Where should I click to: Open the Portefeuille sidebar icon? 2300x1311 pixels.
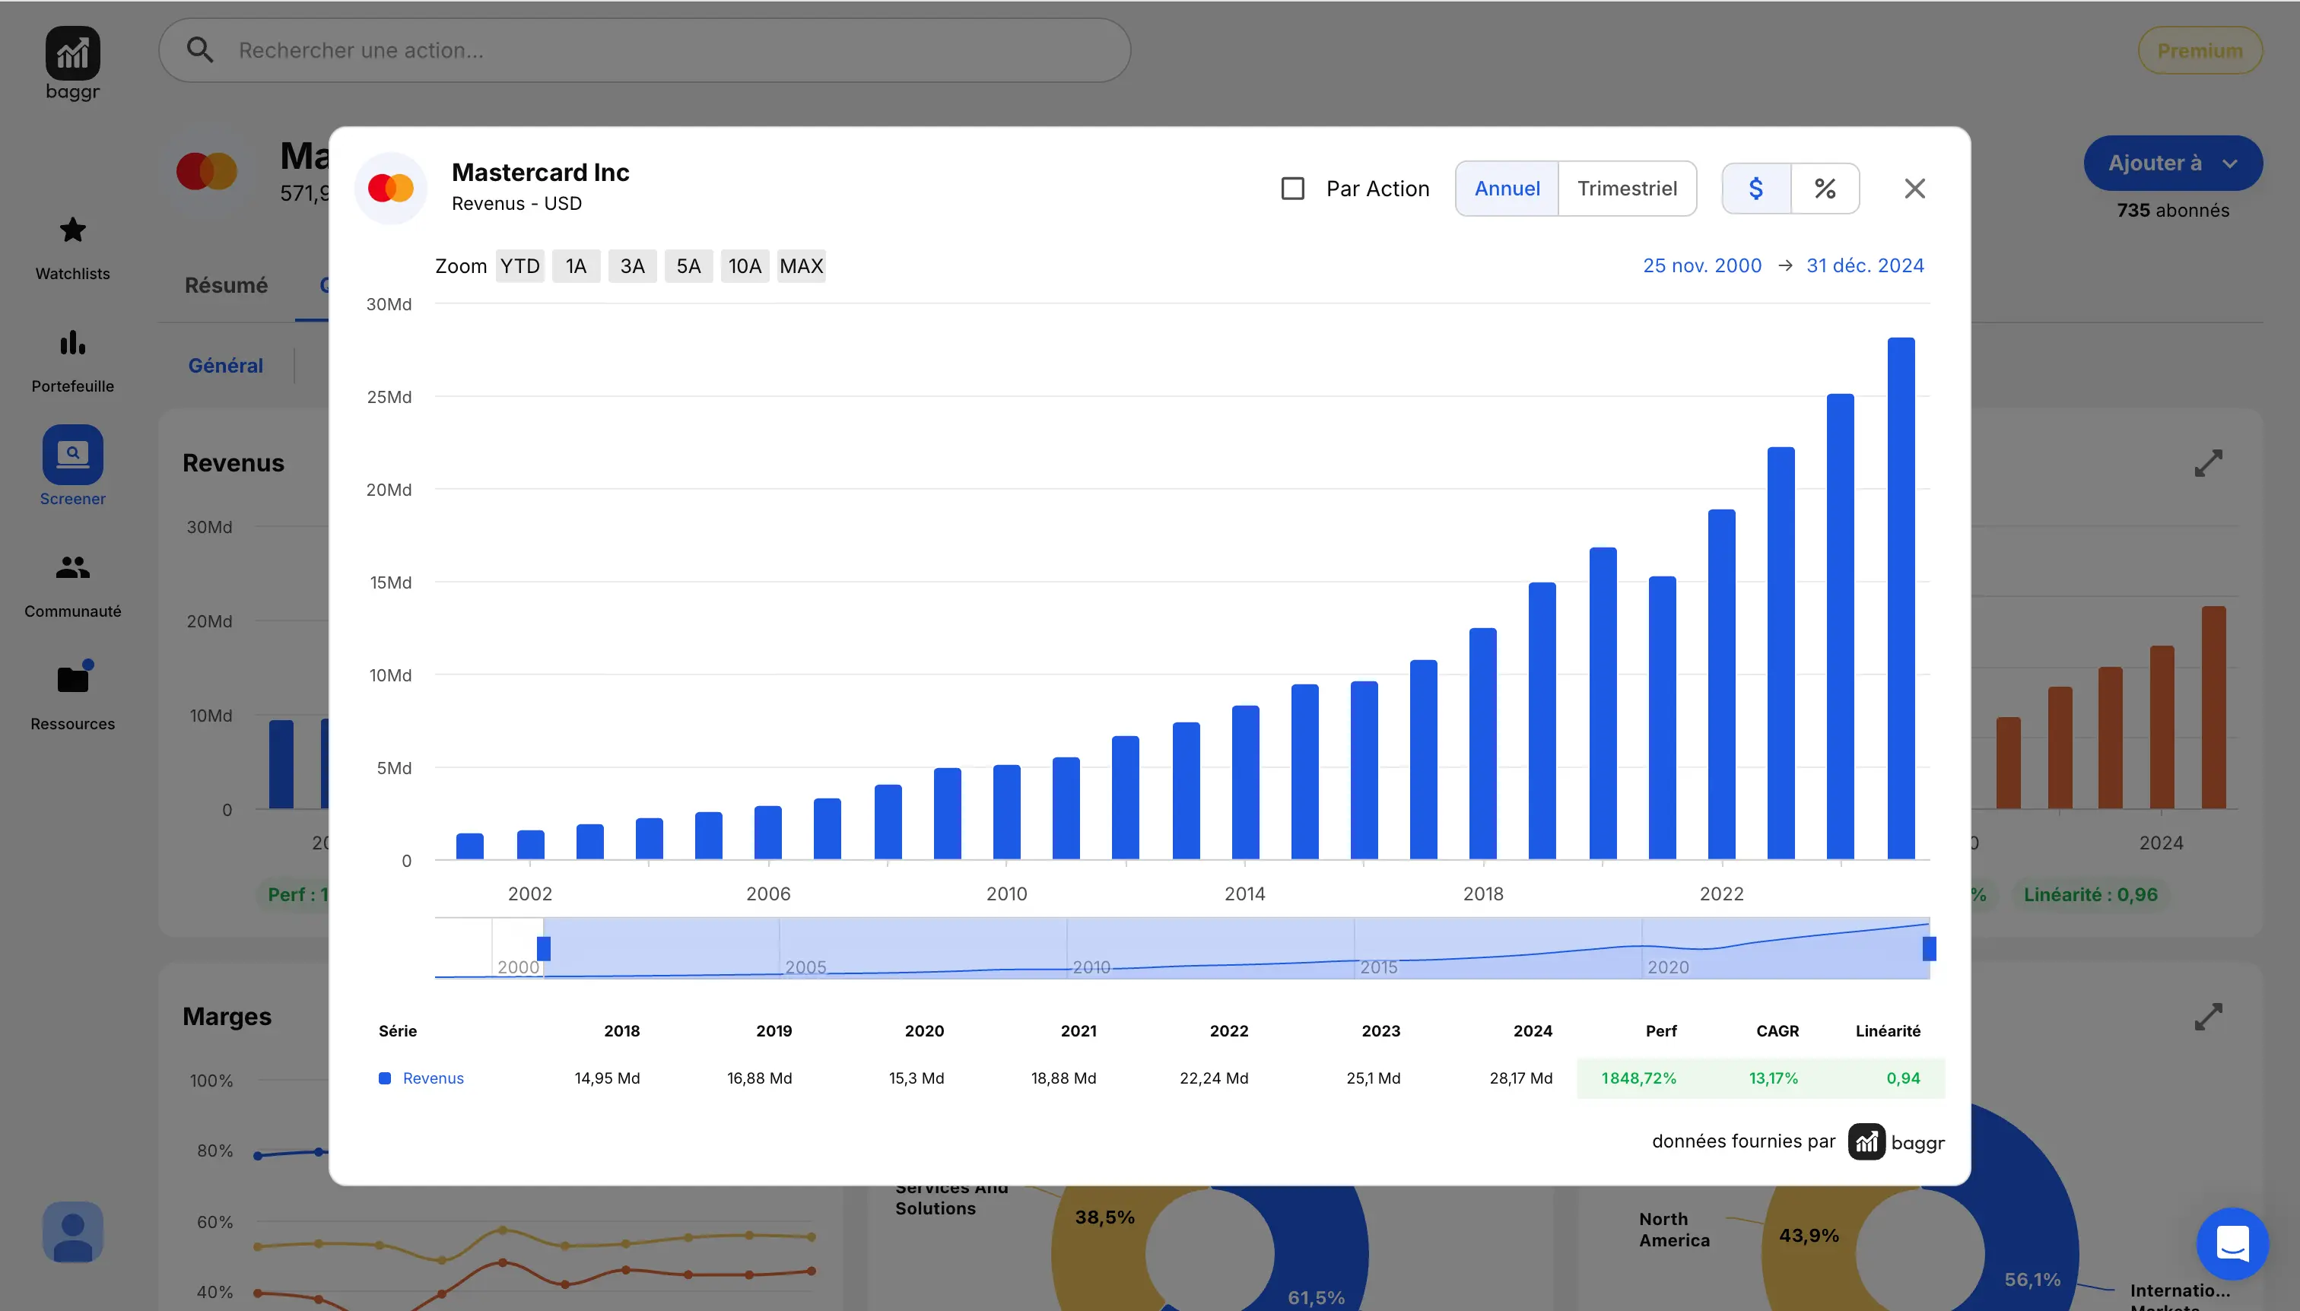[72, 344]
